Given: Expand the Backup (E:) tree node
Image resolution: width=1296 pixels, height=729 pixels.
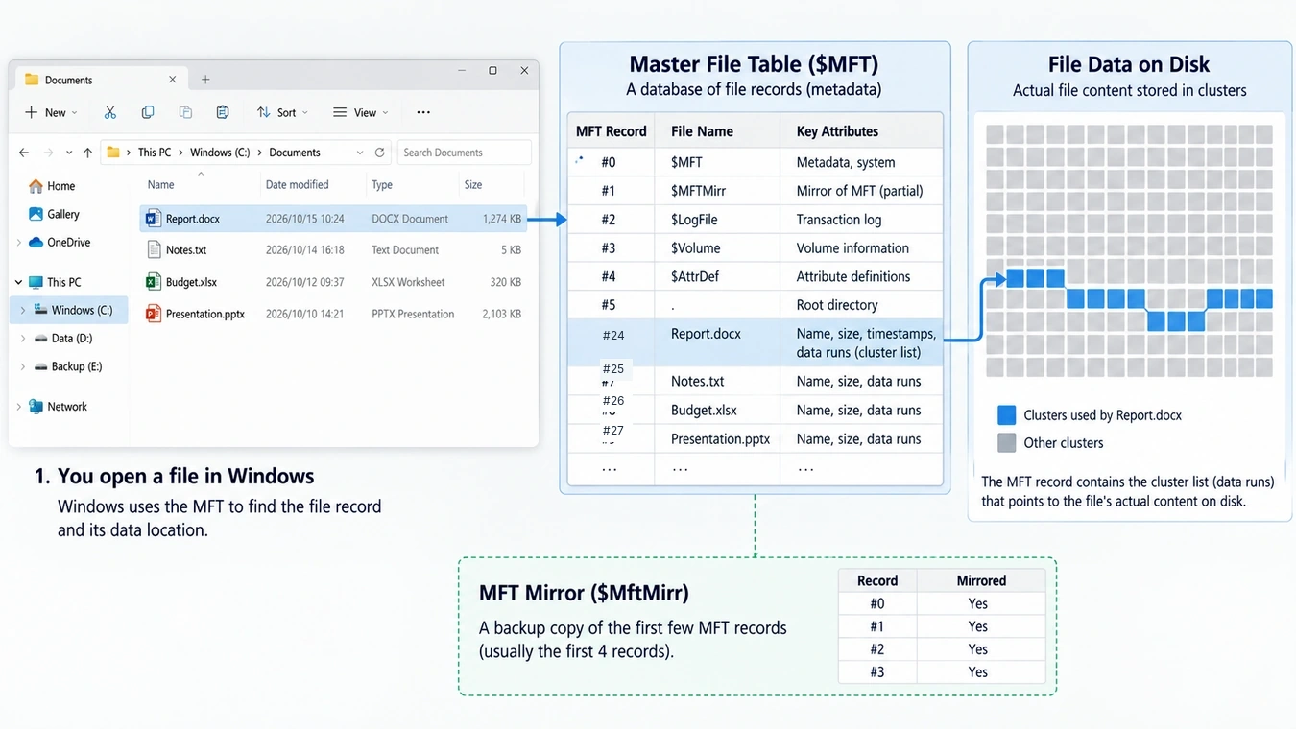Looking at the screenshot, I should [23, 366].
